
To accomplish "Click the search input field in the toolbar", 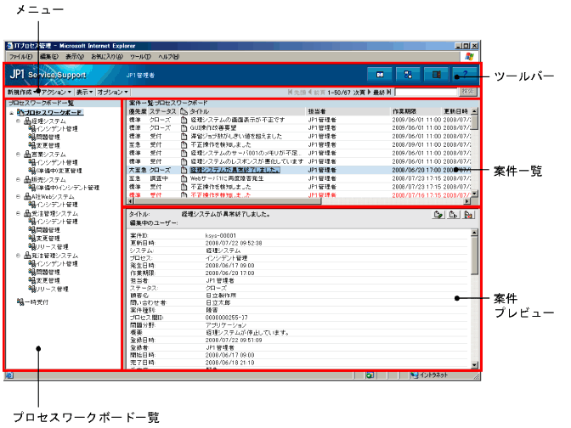I will [425, 91].
